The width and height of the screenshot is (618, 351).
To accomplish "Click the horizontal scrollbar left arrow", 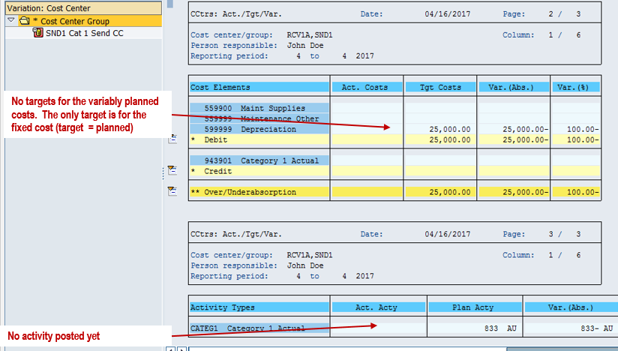I will click(170, 348).
